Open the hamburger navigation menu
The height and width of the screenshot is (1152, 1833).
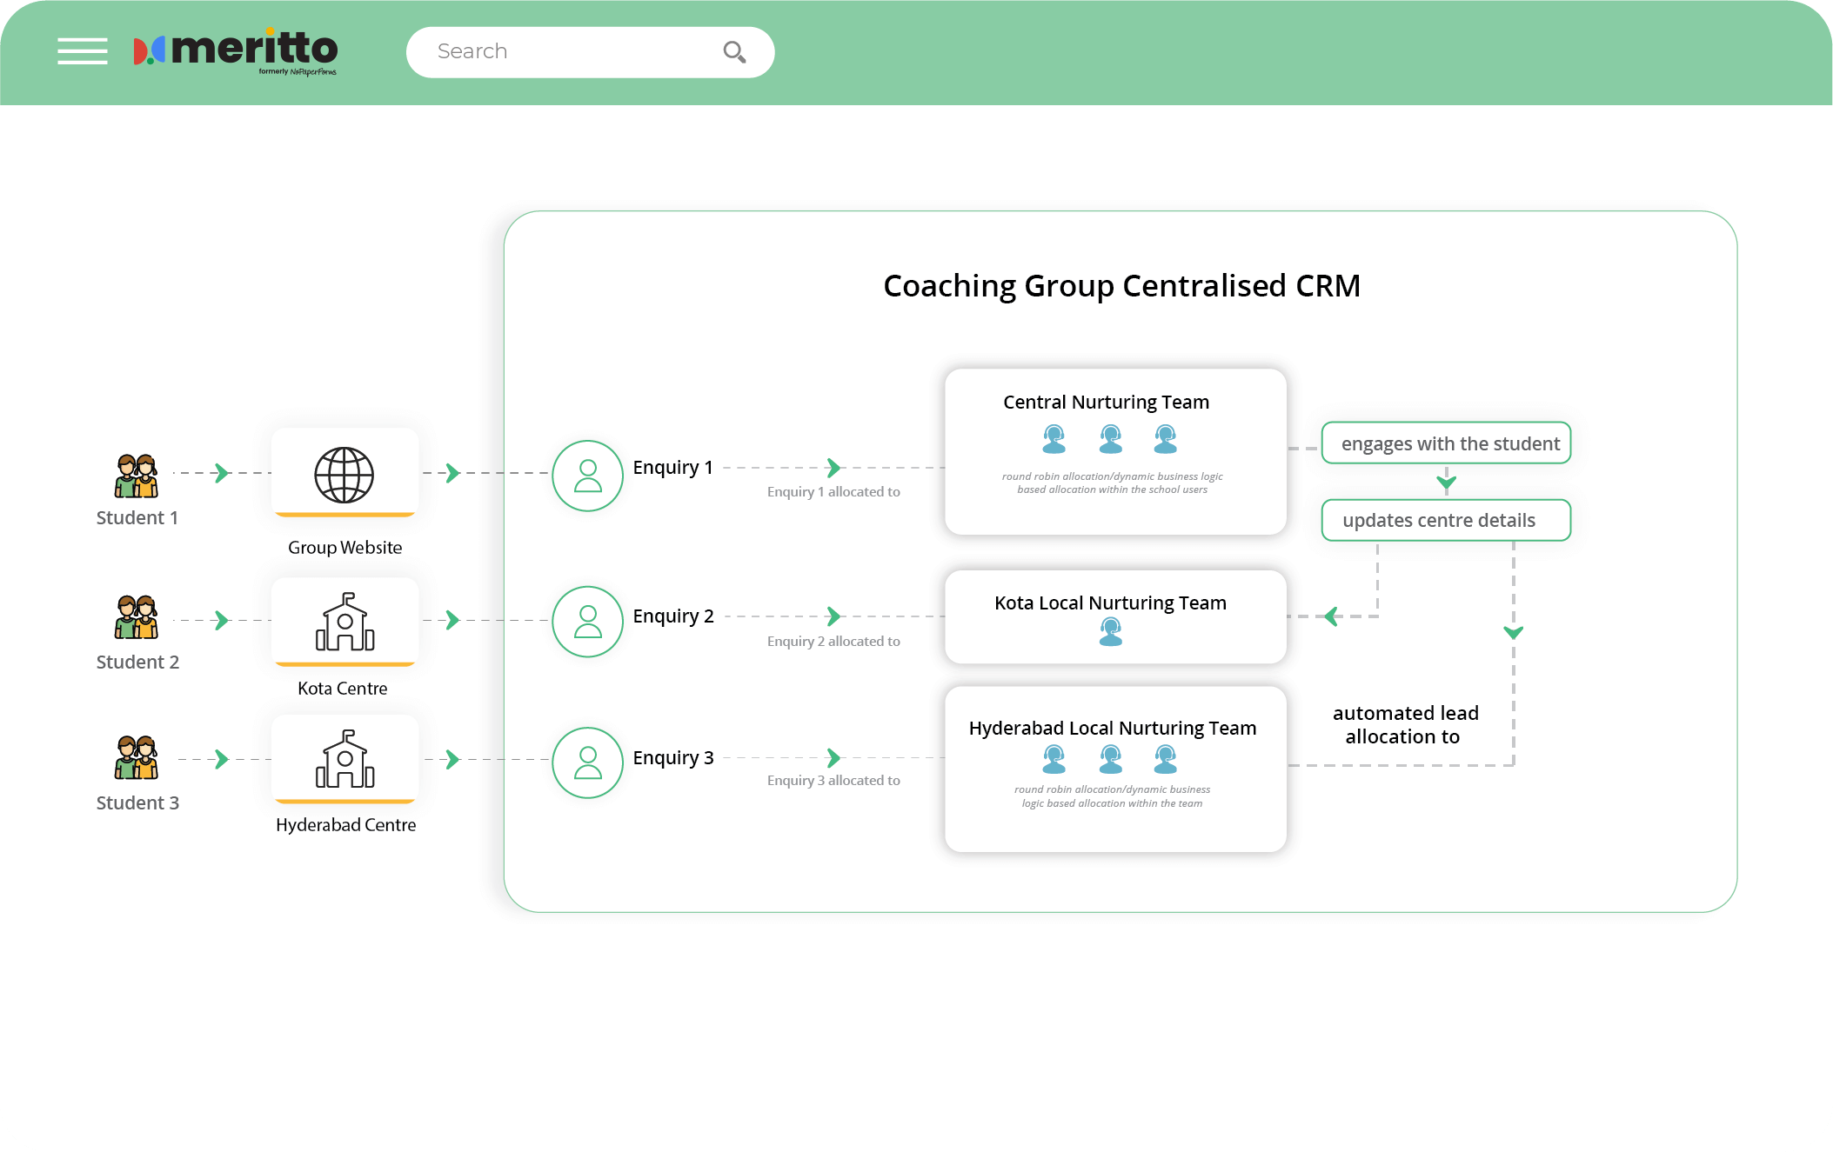(83, 51)
